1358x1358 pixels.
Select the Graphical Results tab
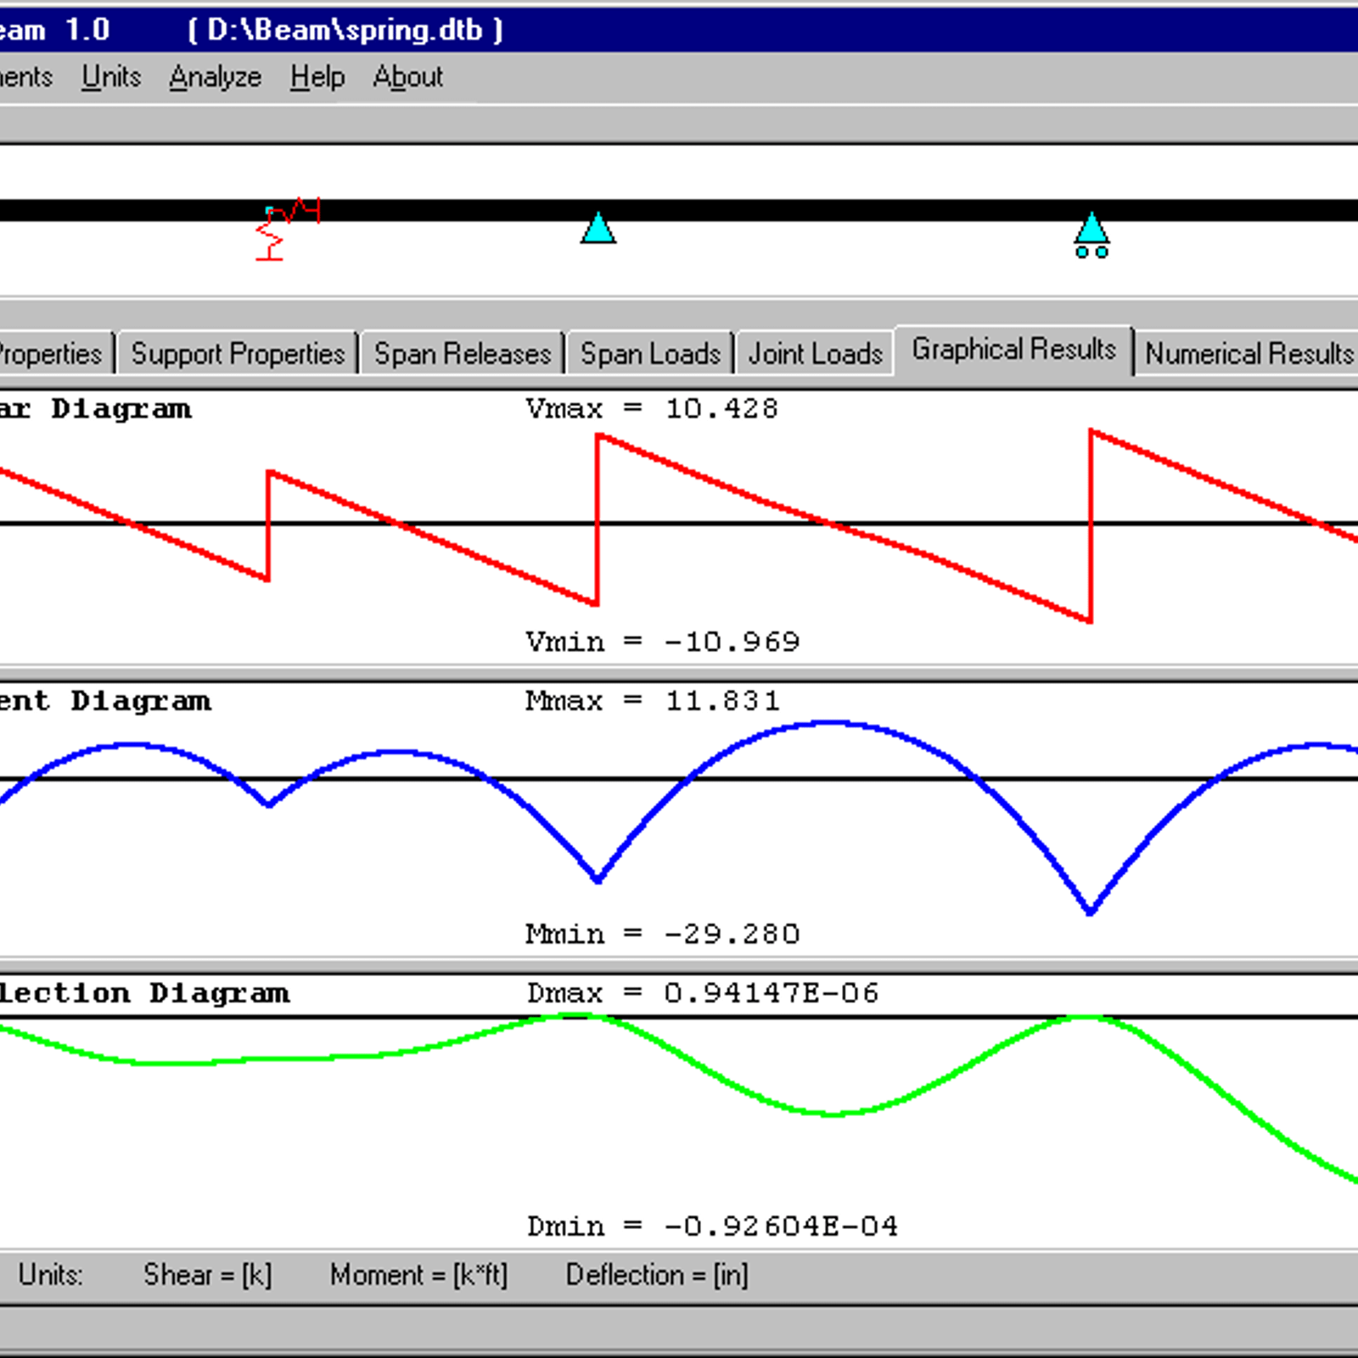pyautogui.click(x=1013, y=350)
